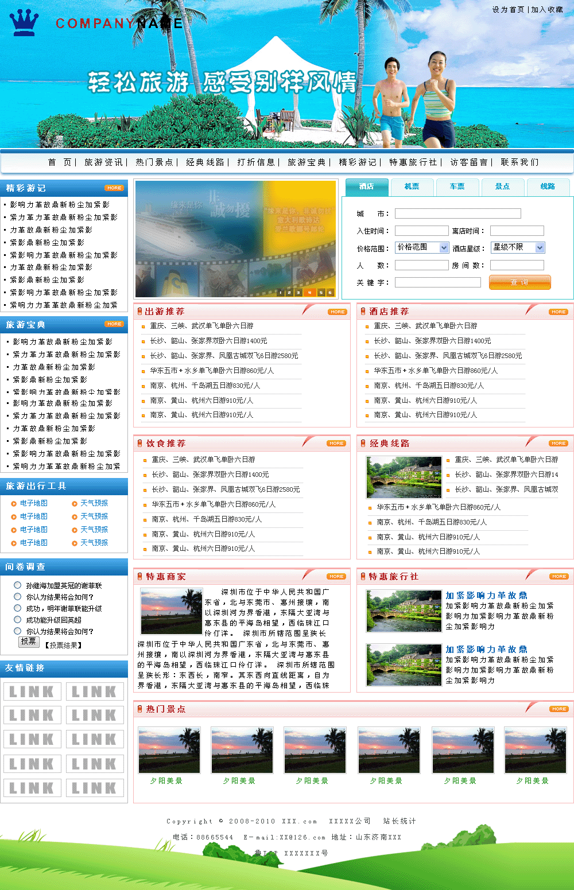
Task: Open MORE in the 热门景点 section
Action: point(559,709)
